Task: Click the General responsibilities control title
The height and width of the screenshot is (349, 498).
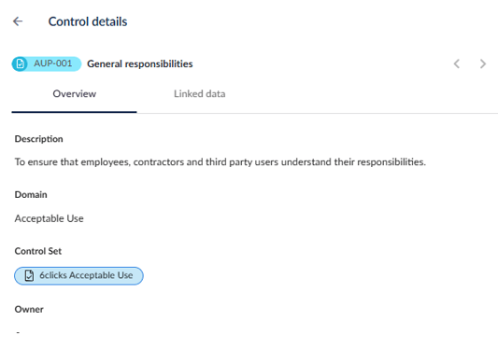Action: 140,63
